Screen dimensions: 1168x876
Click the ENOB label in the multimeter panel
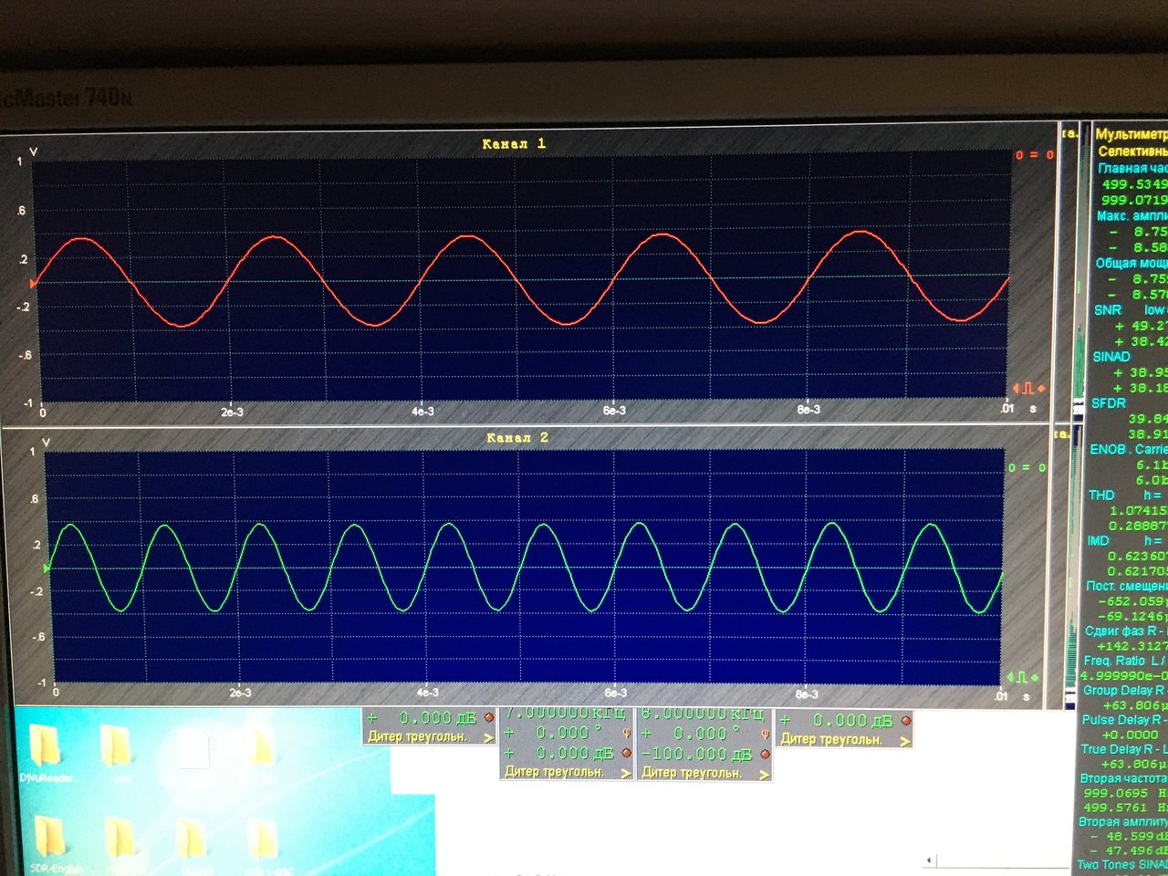coord(1108,450)
